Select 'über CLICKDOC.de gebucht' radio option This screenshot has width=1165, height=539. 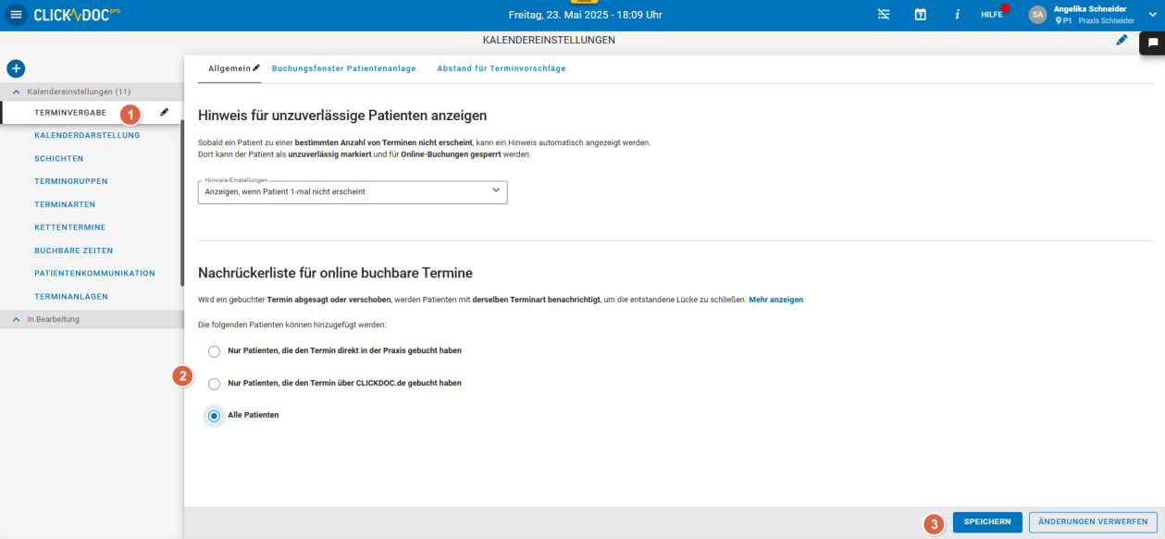point(215,384)
